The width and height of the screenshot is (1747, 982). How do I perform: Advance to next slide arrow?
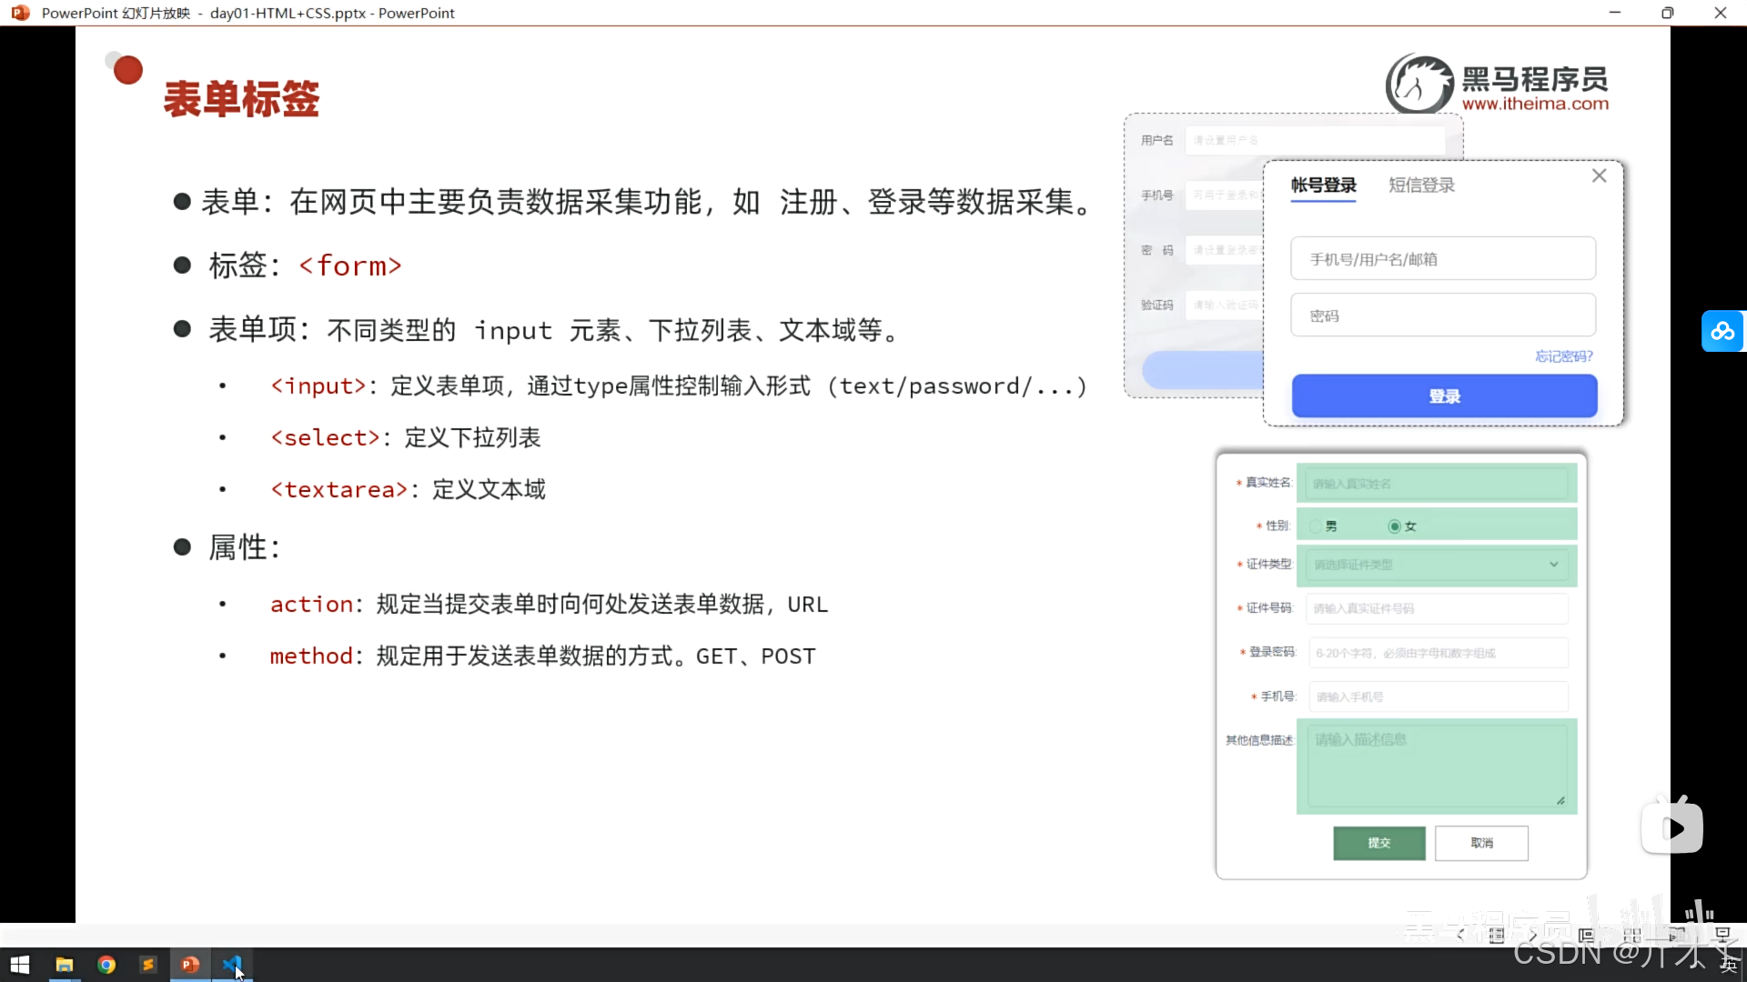[1533, 935]
